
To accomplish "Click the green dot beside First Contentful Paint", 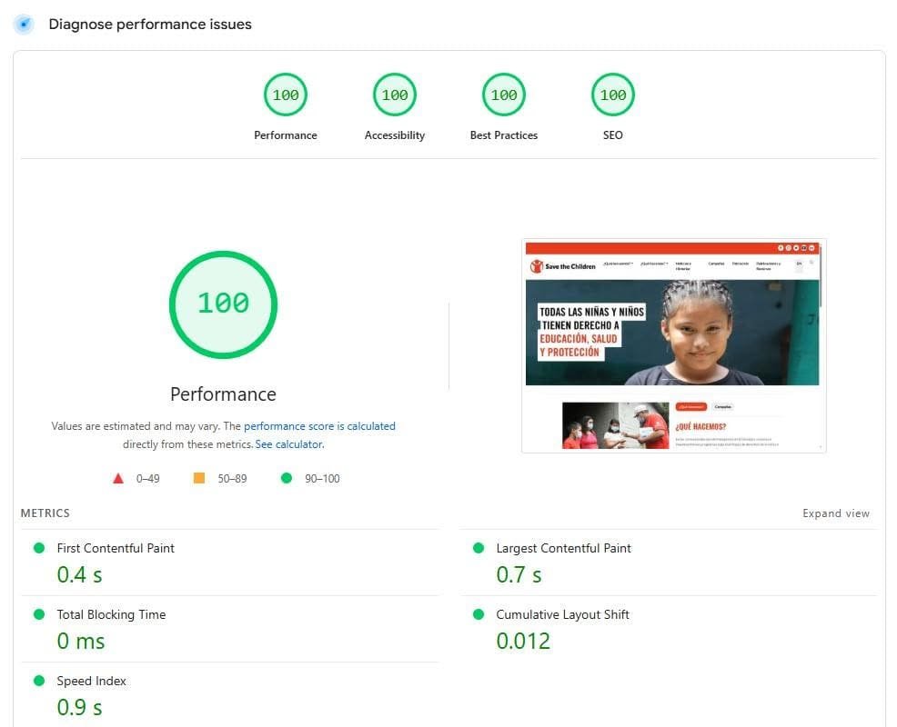I will pyautogui.click(x=39, y=548).
